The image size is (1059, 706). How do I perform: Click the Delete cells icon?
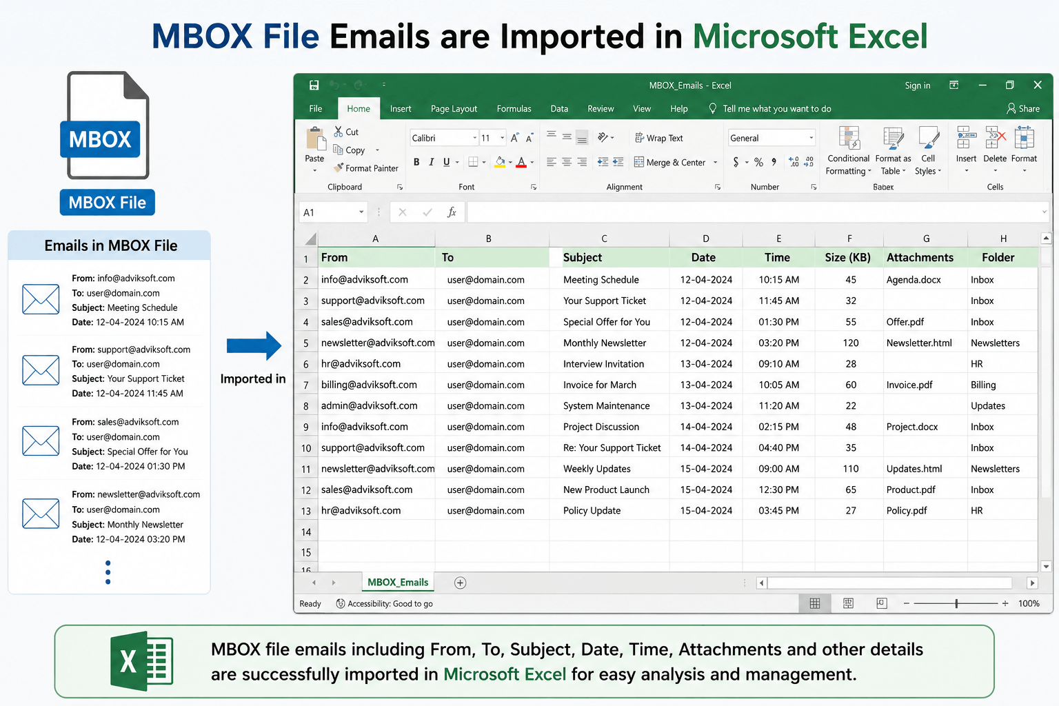point(995,138)
